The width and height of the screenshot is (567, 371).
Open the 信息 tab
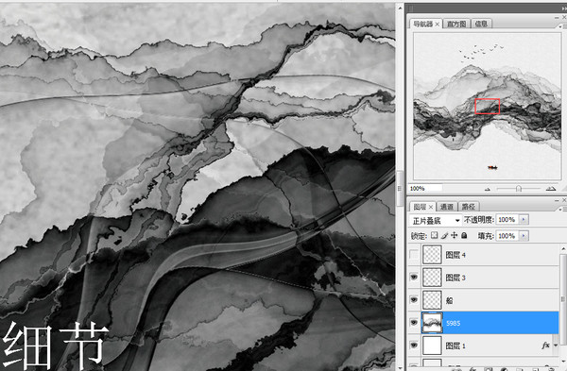tap(481, 24)
